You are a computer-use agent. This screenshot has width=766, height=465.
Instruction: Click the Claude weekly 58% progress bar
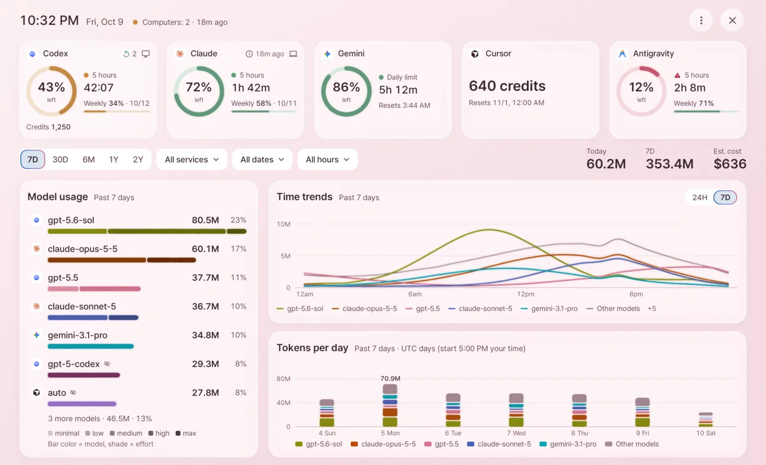(x=264, y=111)
